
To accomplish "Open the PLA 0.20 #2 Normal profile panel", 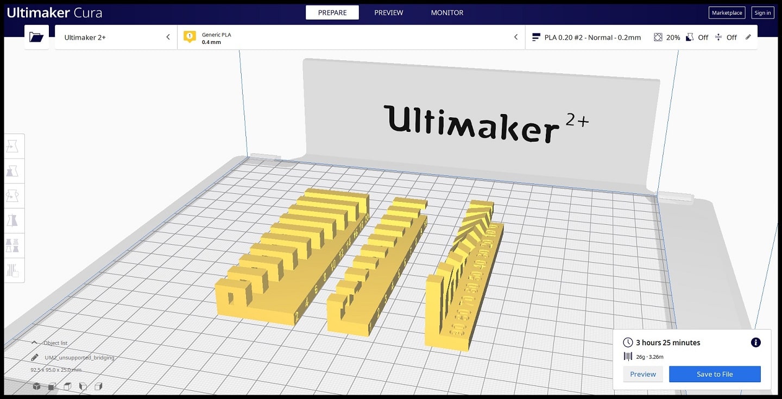I will (x=641, y=37).
